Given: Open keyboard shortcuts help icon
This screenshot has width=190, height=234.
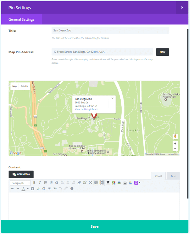Looking at the screenshot, I should click(72, 189).
